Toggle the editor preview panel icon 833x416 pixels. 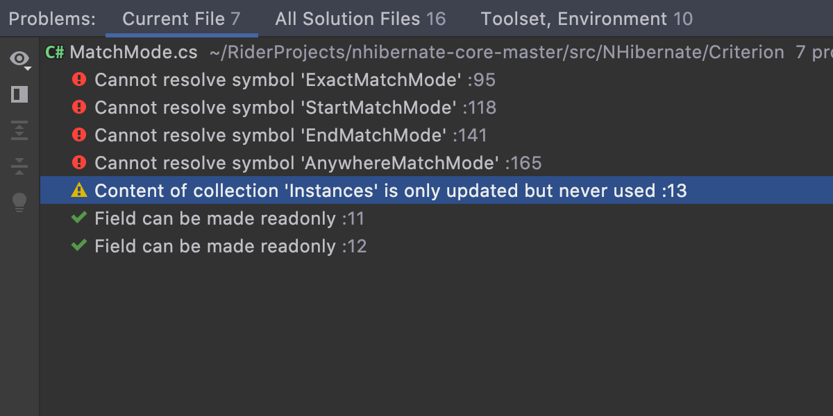tap(19, 94)
